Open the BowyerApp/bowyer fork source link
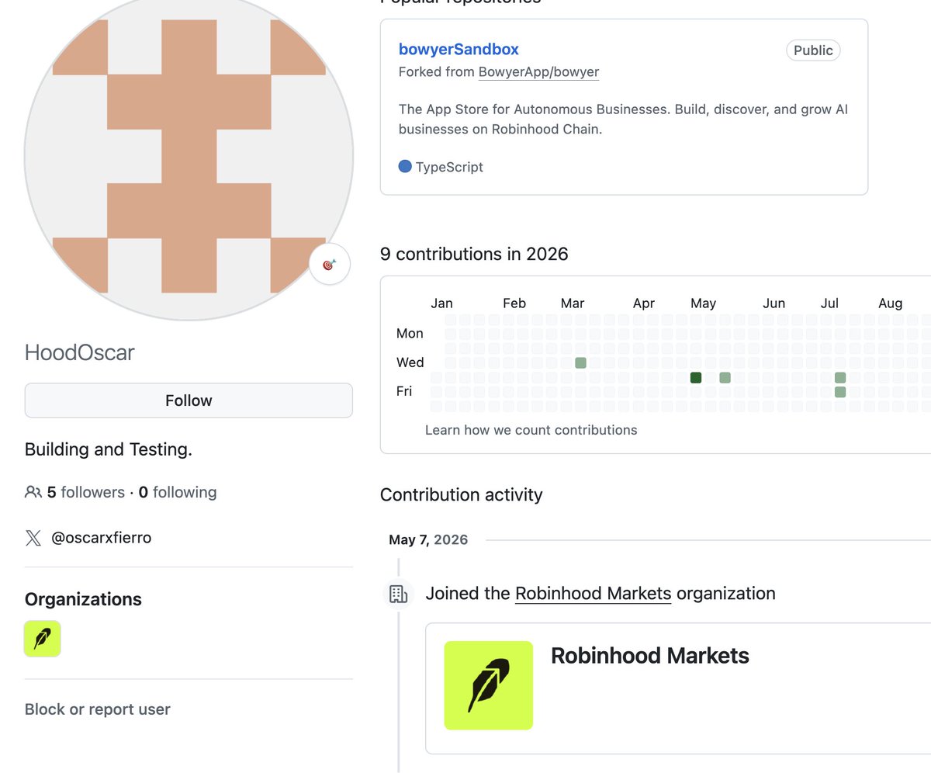The image size is (931, 773). click(x=538, y=72)
